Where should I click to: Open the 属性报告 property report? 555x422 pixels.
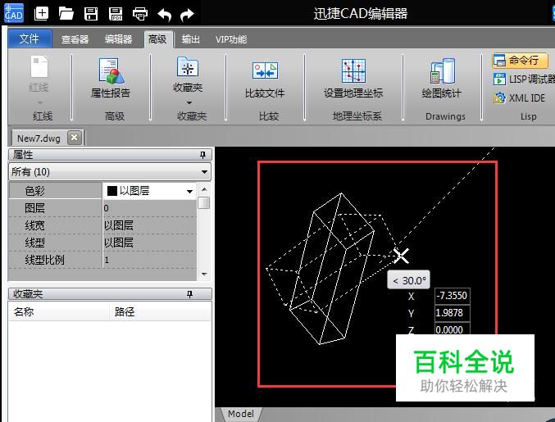tap(111, 78)
